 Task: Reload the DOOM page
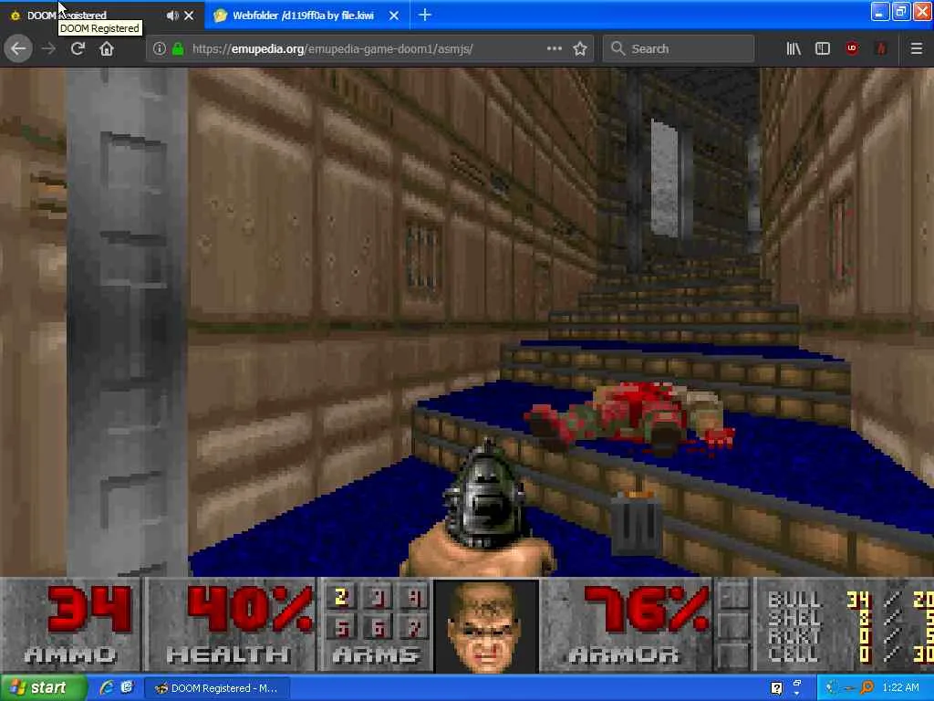tap(78, 49)
